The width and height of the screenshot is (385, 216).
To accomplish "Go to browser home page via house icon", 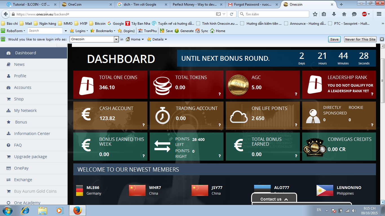I will click(344, 14).
